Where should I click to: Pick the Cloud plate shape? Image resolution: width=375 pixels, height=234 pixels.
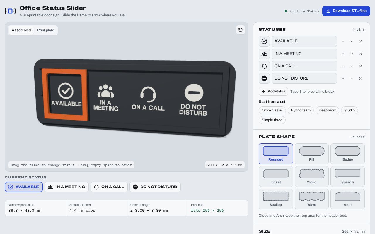(x=312, y=176)
